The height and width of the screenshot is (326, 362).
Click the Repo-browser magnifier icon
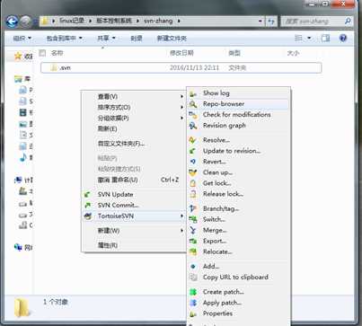[x=193, y=104]
